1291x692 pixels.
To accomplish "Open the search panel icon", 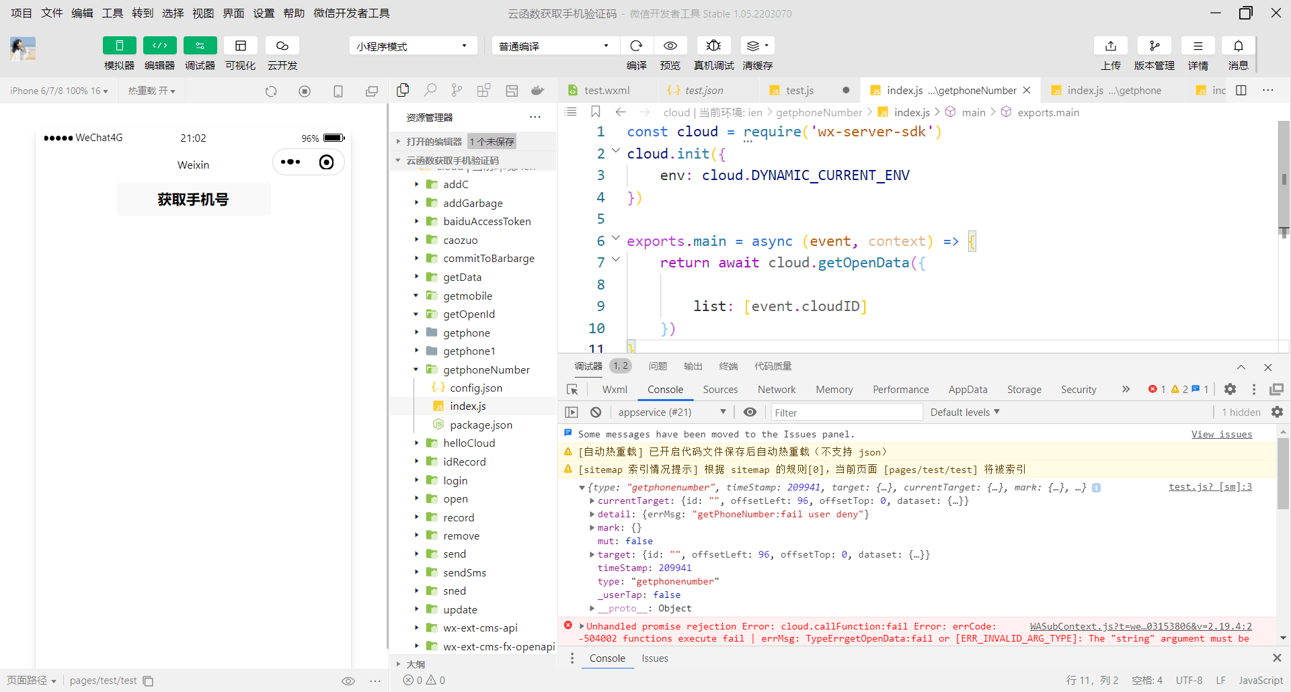I will pyautogui.click(x=430, y=90).
